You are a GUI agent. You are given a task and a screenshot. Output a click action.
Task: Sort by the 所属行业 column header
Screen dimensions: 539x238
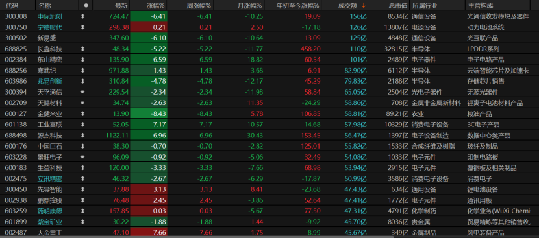(x=424, y=5)
